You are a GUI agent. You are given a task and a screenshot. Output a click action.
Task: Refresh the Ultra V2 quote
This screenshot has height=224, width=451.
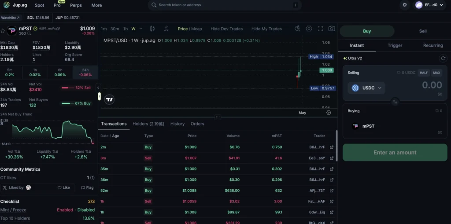point(443,59)
